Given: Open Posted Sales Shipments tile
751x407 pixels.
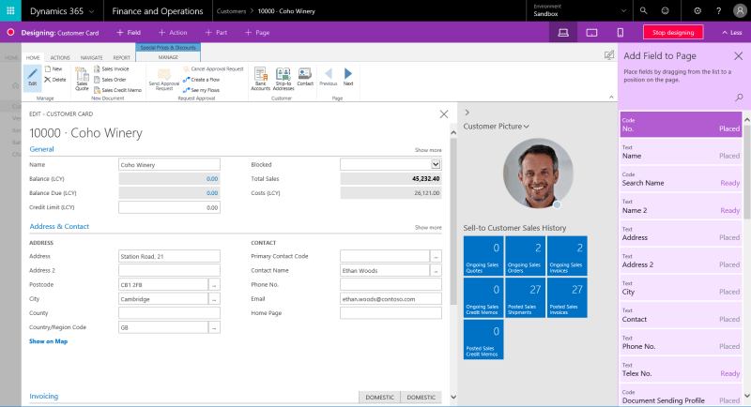Looking at the screenshot, I should 525,298.
